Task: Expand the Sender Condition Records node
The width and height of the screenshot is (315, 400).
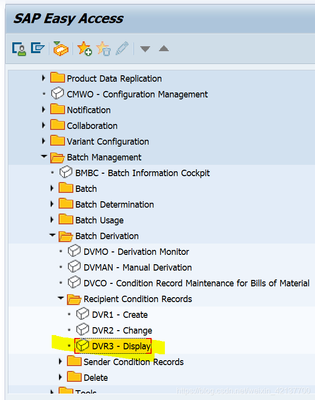Action: pyautogui.click(x=60, y=362)
